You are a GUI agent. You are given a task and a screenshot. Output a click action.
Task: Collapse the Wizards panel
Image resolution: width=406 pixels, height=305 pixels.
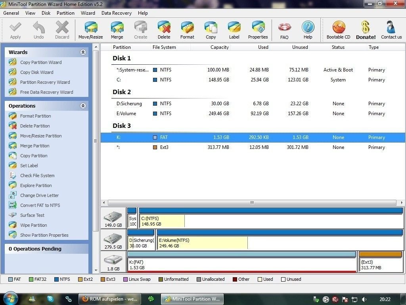(x=83, y=52)
